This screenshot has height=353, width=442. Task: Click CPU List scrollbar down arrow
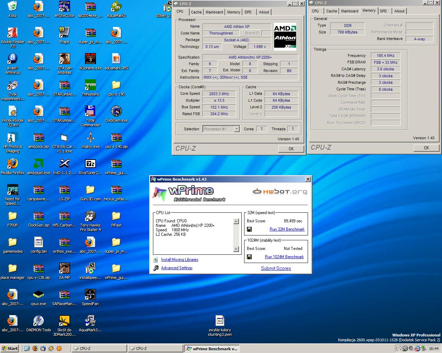click(236, 249)
